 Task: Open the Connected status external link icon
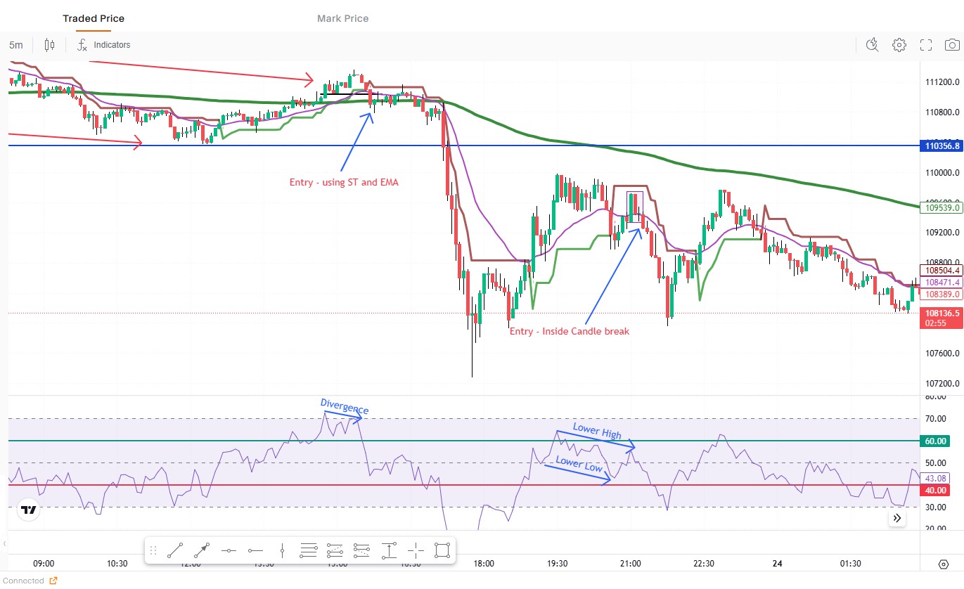click(53, 581)
